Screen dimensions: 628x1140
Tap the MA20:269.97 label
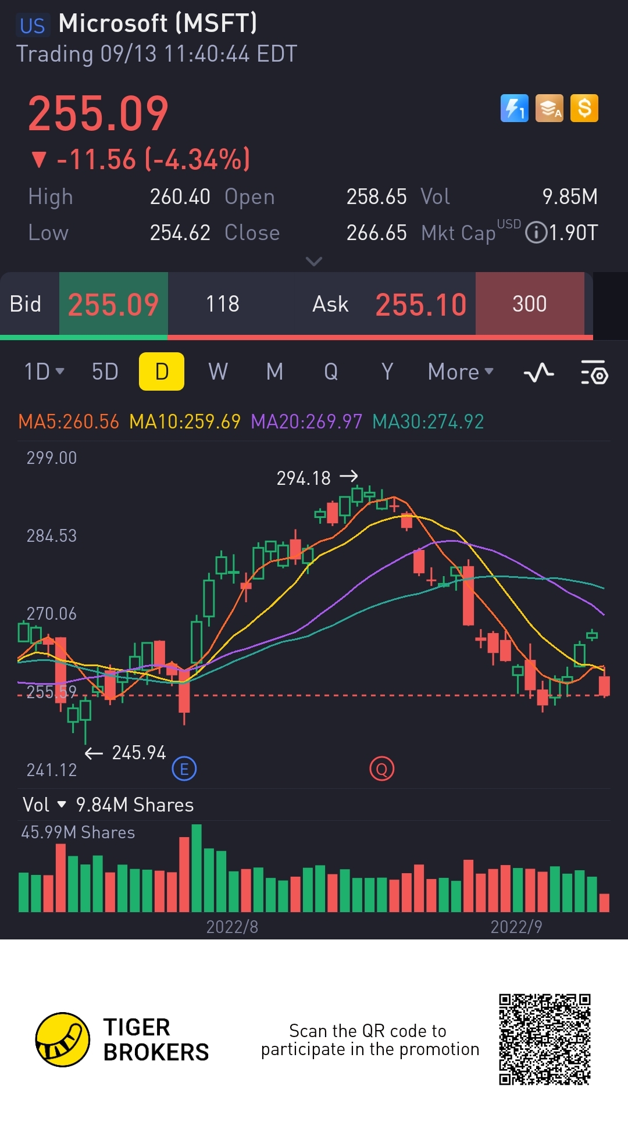point(306,421)
